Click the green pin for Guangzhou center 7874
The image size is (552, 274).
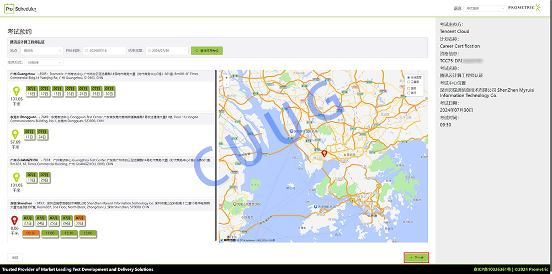click(x=16, y=177)
